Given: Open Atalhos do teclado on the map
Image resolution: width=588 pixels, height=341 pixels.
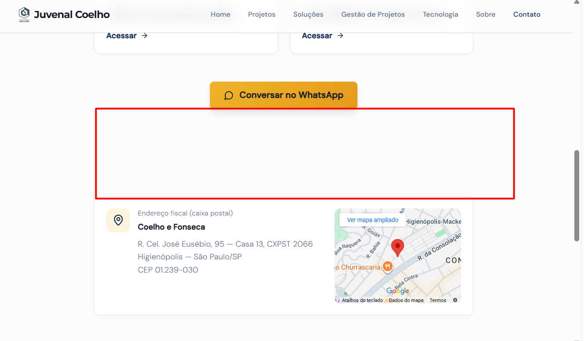Looking at the screenshot, I should [362, 300].
